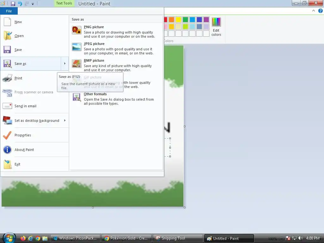The width and height of the screenshot is (324, 243).
Task: Click the Properties checkmark icon
Action: pos(7,135)
